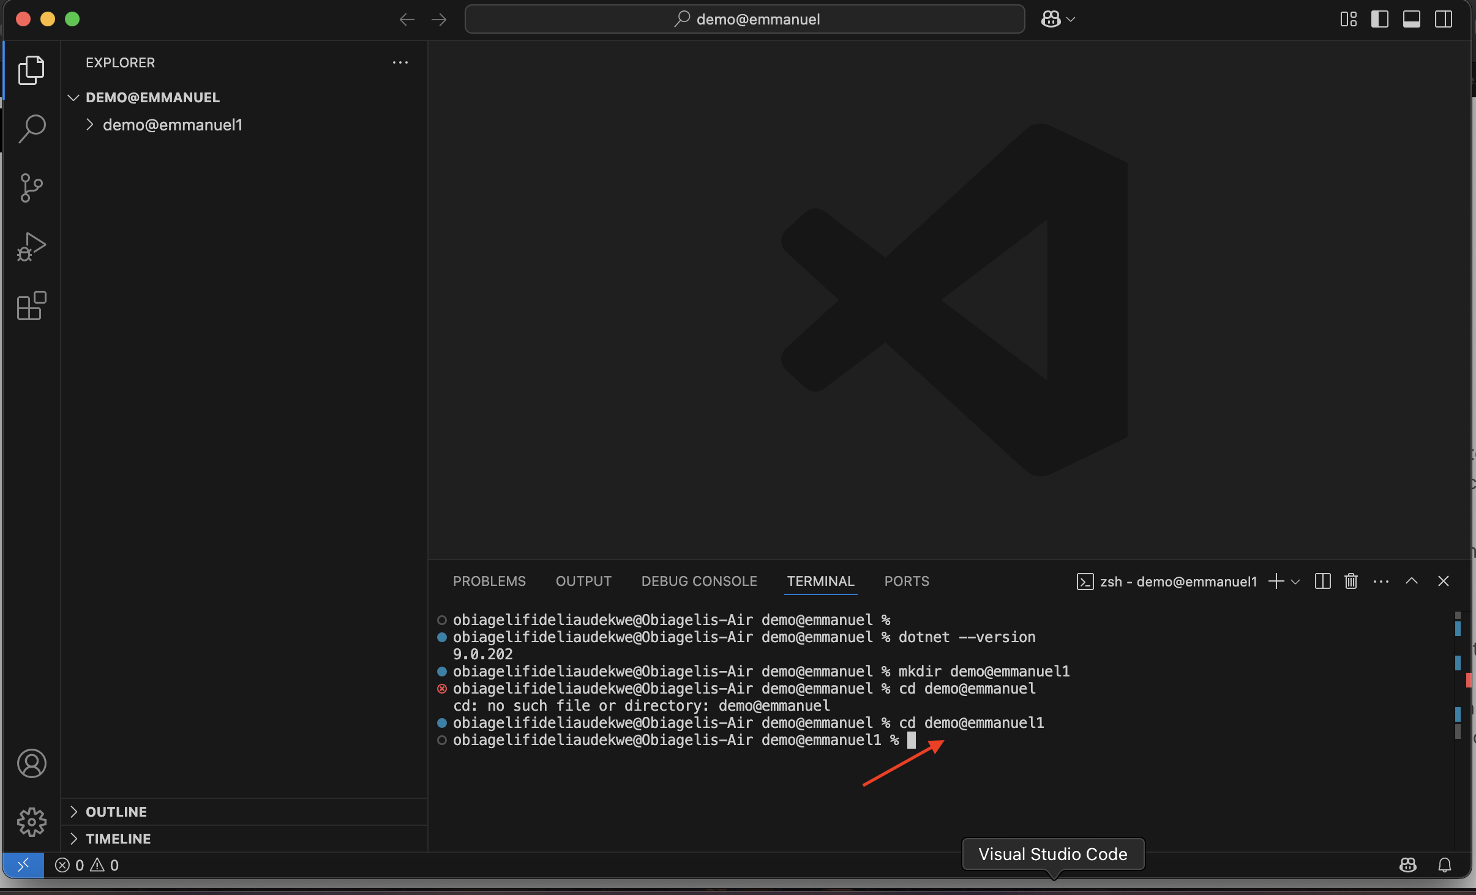
Task: Toggle the primary side bar
Action: click(x=1379, y=19)
